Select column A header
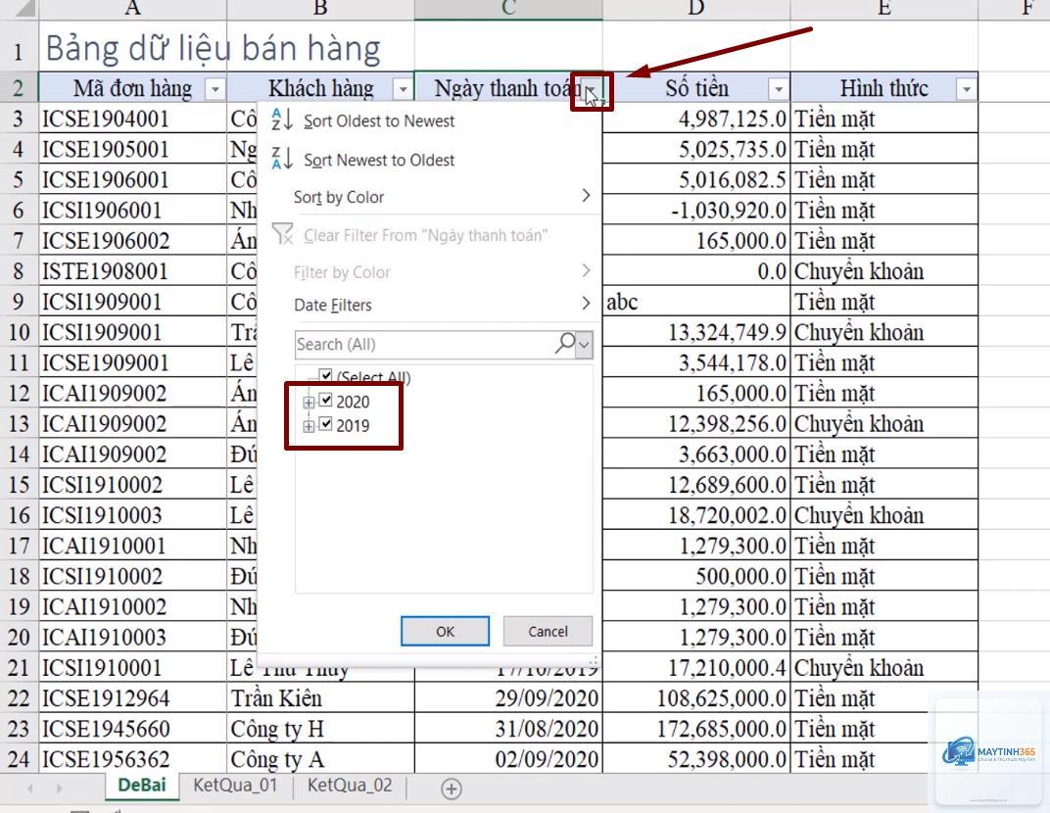Screen dimensions: 1050x813 (132, 9)
